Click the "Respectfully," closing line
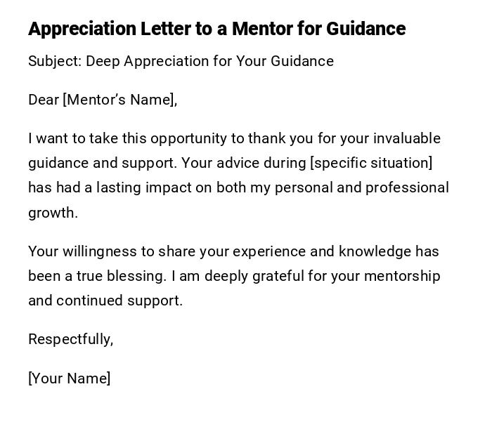 point(70,339)
